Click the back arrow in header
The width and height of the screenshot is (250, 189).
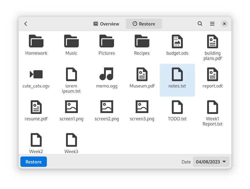coord(26,24)
